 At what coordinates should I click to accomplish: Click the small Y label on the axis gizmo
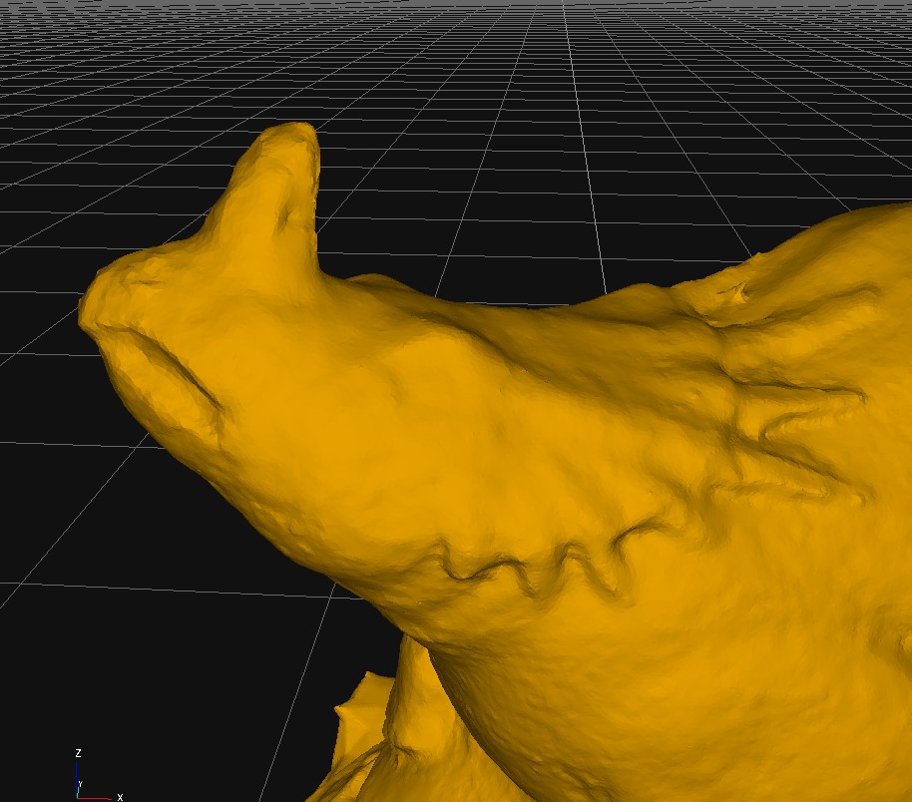pos(80,785)
